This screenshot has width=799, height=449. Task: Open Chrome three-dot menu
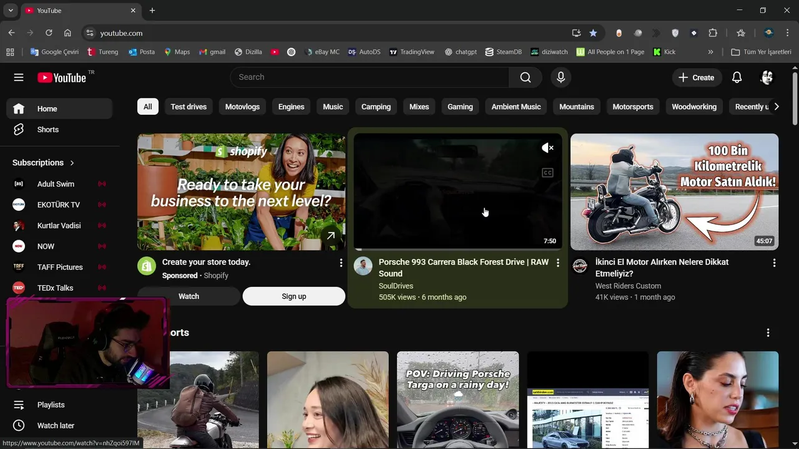coord(788,33)
